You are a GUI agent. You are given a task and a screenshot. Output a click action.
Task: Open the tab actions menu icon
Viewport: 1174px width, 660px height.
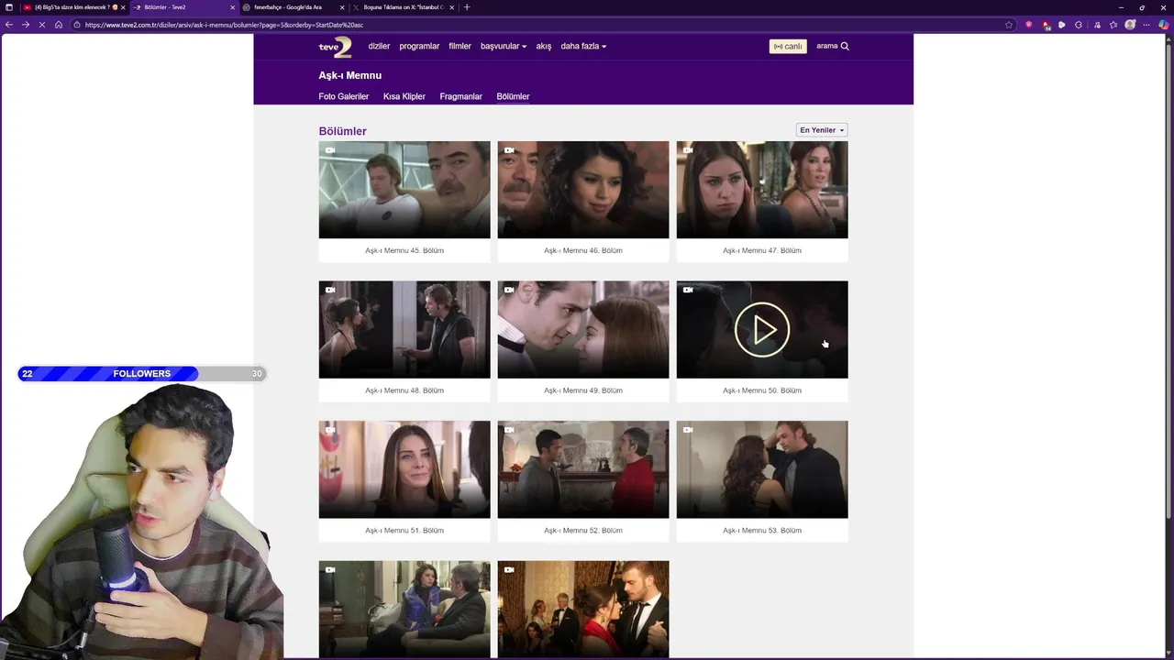click(x=9, y=7)
